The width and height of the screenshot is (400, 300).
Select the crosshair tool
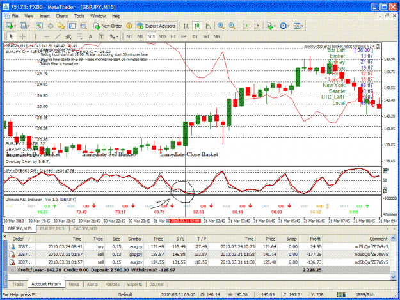click(x=22, y=36)
